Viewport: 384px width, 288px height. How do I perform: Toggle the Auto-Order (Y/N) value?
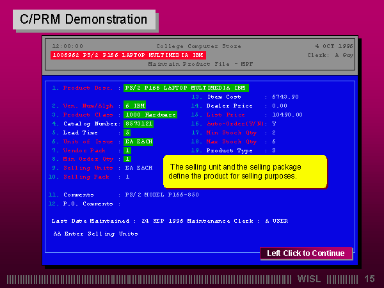click(x=274, y=124)
